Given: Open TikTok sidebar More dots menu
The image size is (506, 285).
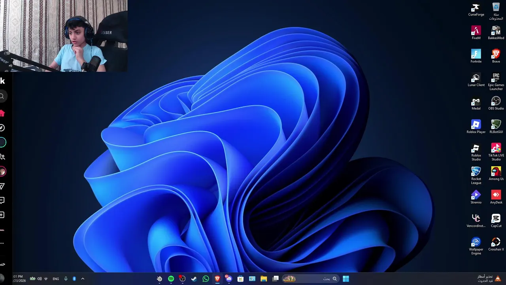Looking at the screenshot, I should 2,243.
